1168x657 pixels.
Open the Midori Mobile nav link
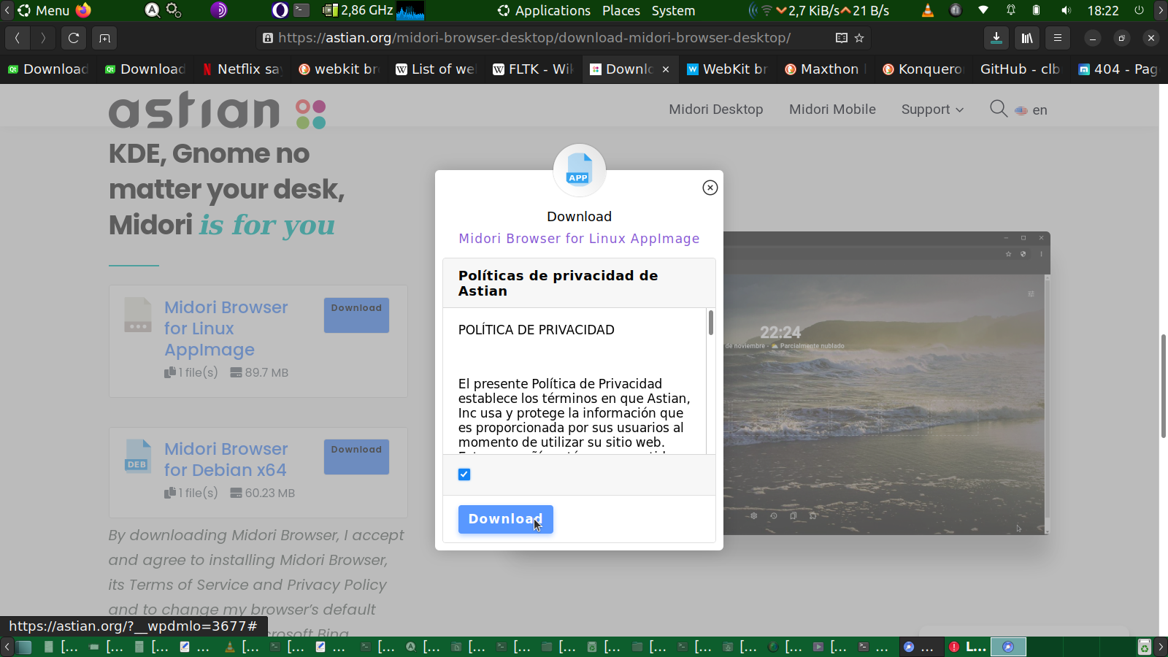tap(832, 109)
